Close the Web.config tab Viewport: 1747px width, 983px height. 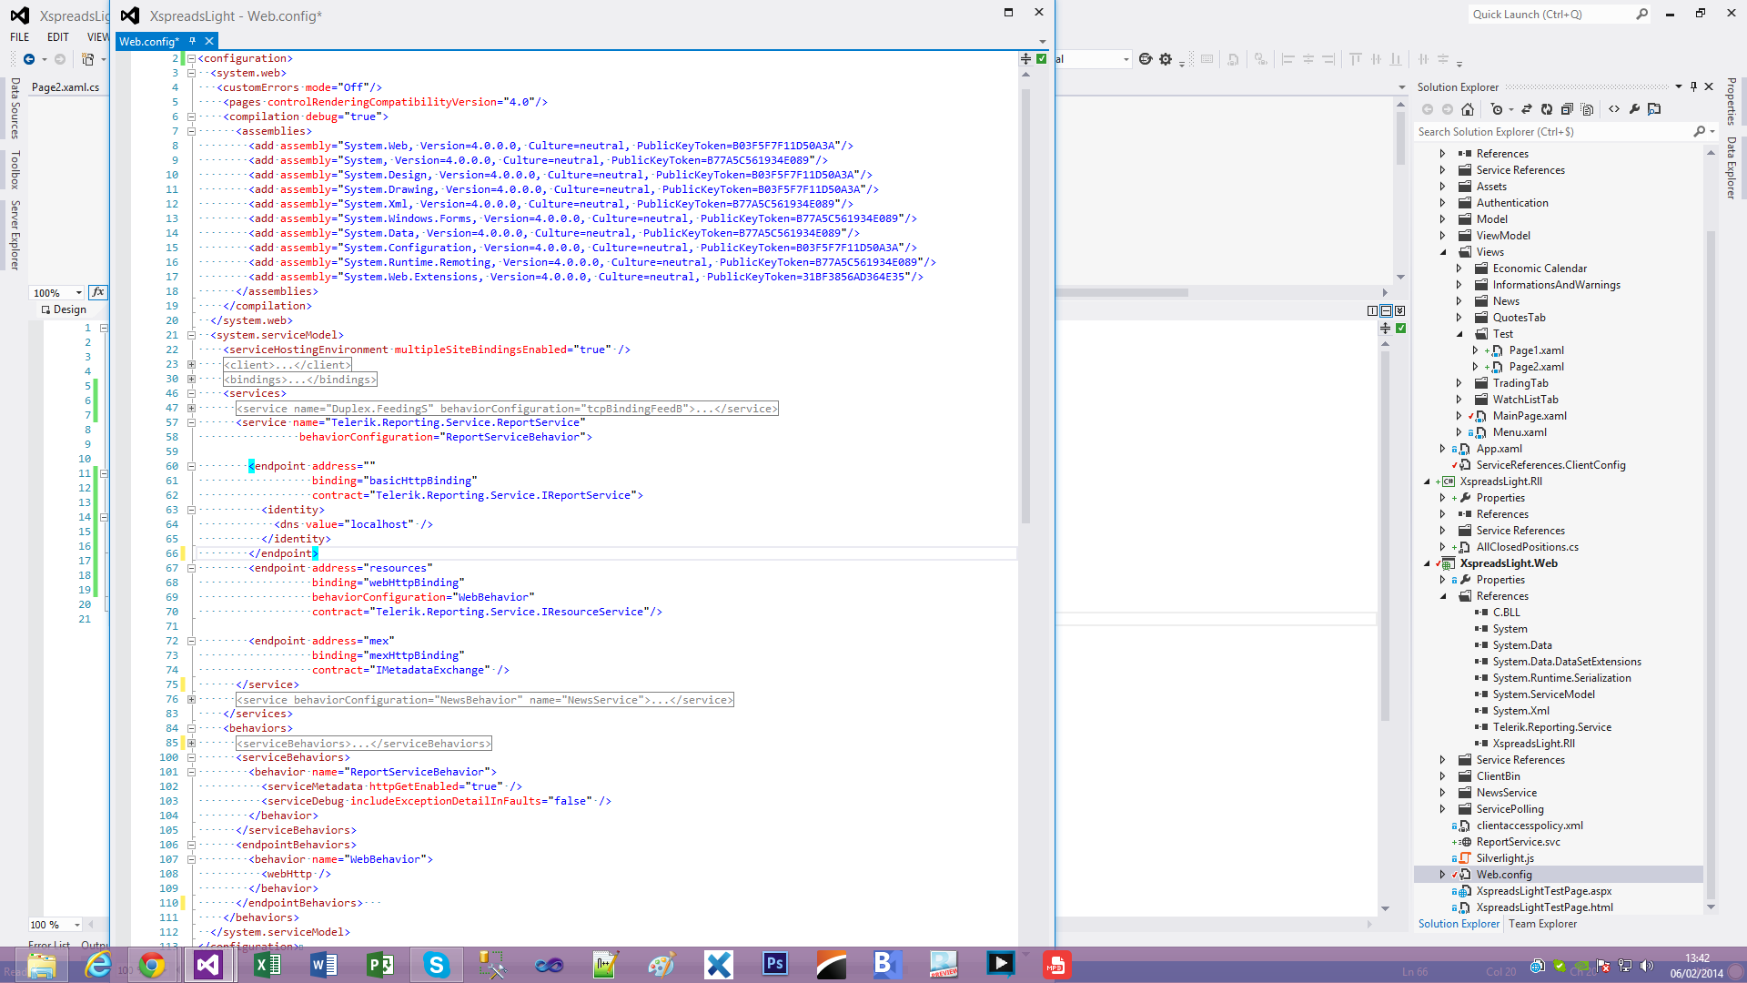tap(209, 41)
